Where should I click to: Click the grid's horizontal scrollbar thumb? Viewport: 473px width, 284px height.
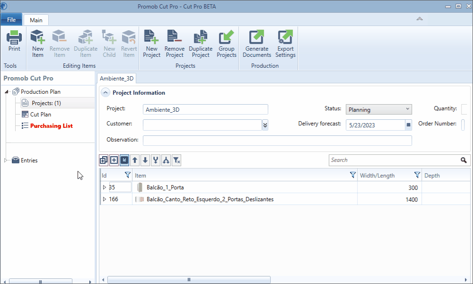[189, 279]
